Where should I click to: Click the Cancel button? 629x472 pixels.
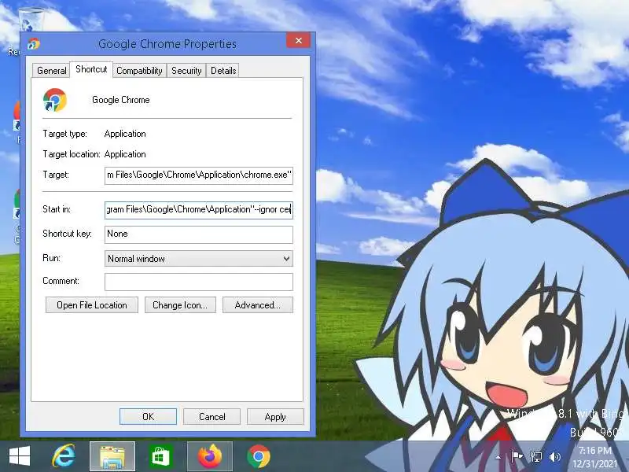click(x=212, y=417)
